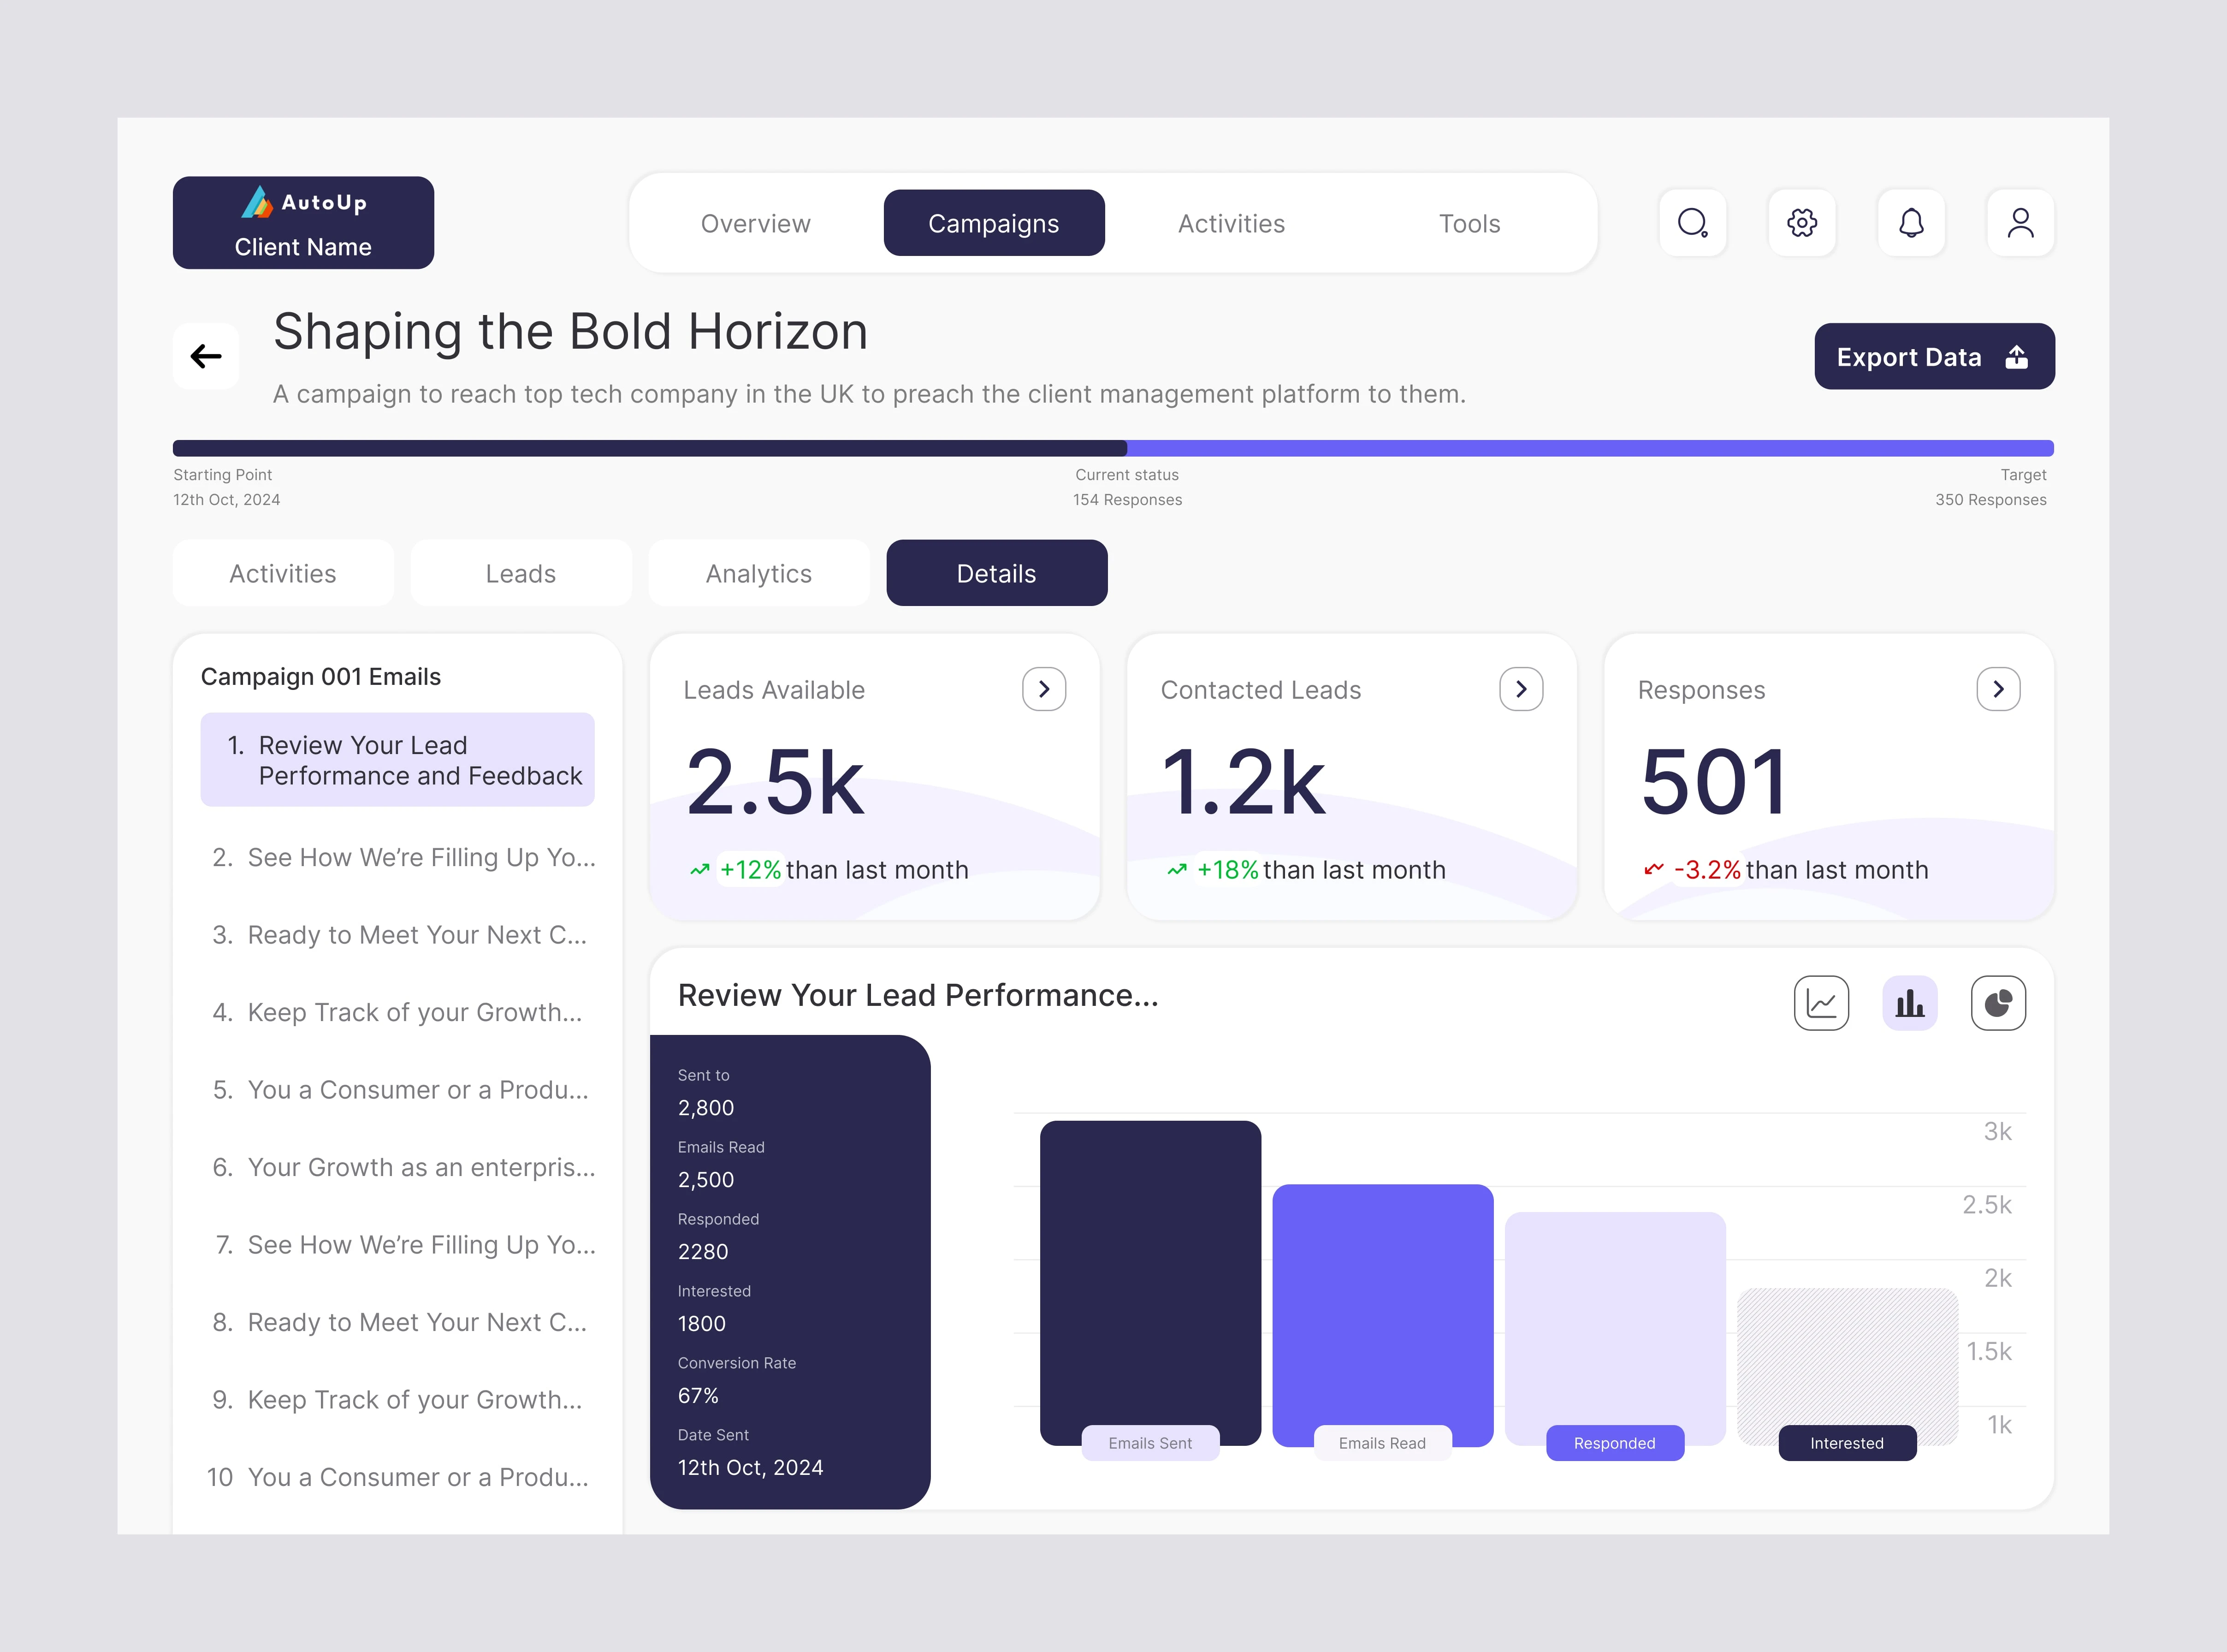The image size is (2227, 1652).
Task: Switch to the Analytics sub-tab
Action: [758, 573]
